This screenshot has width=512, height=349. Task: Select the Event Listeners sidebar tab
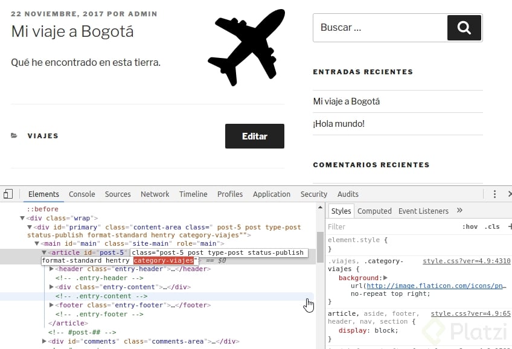(x=423, y=211)
